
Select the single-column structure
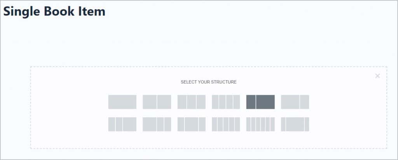(x=122, y=102)
